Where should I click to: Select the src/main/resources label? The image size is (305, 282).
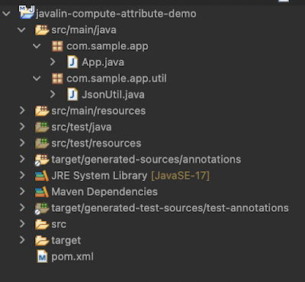pos(98,111)
